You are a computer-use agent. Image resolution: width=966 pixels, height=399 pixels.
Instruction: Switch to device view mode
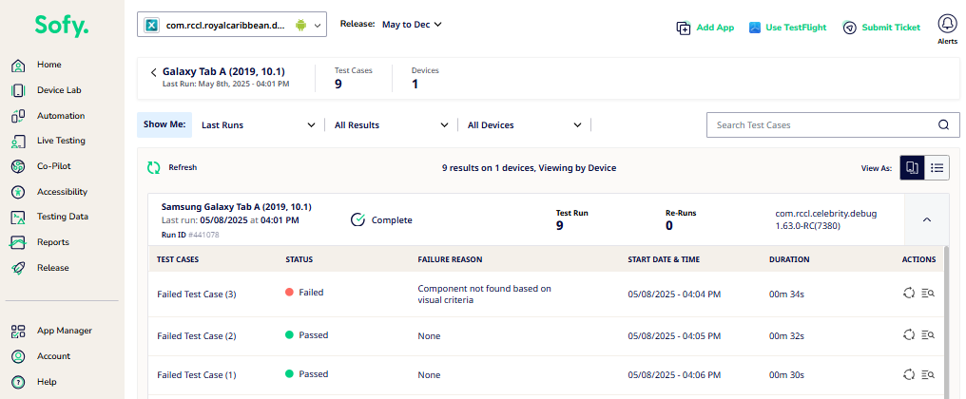coord(913,167)
